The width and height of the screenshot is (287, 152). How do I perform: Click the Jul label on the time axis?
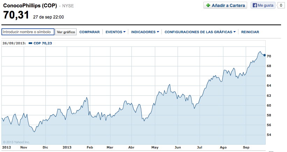pos(200,147)
